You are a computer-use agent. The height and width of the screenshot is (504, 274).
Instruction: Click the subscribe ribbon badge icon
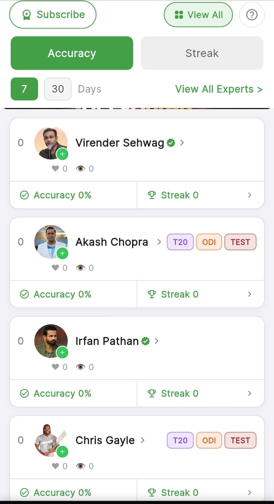[x=26, y=14]
